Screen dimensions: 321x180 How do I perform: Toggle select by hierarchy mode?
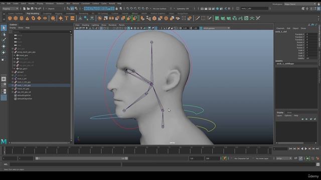(68, 8)
